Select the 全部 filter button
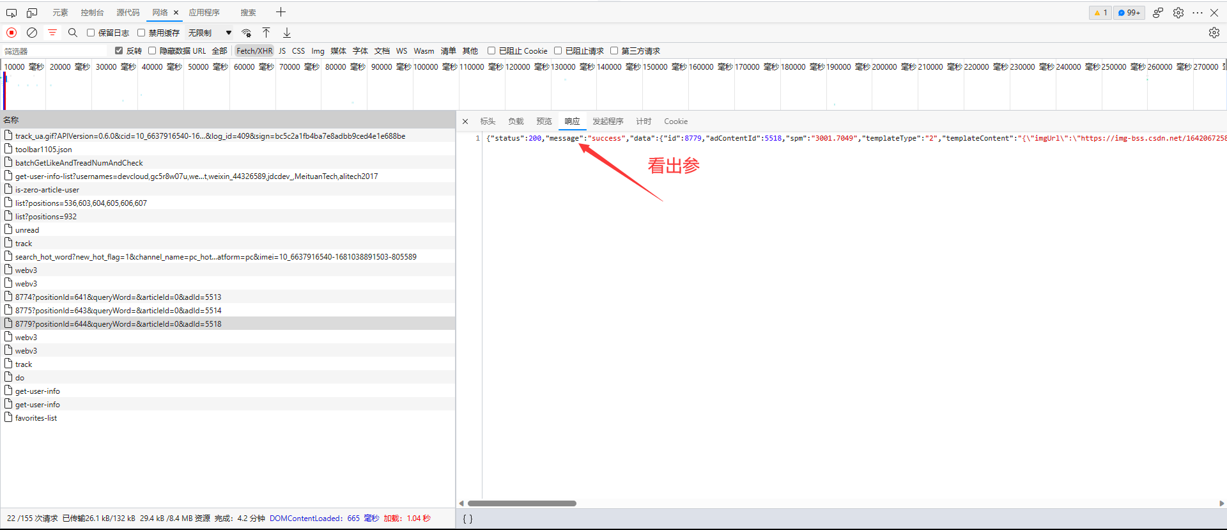 tap(219, 51)
